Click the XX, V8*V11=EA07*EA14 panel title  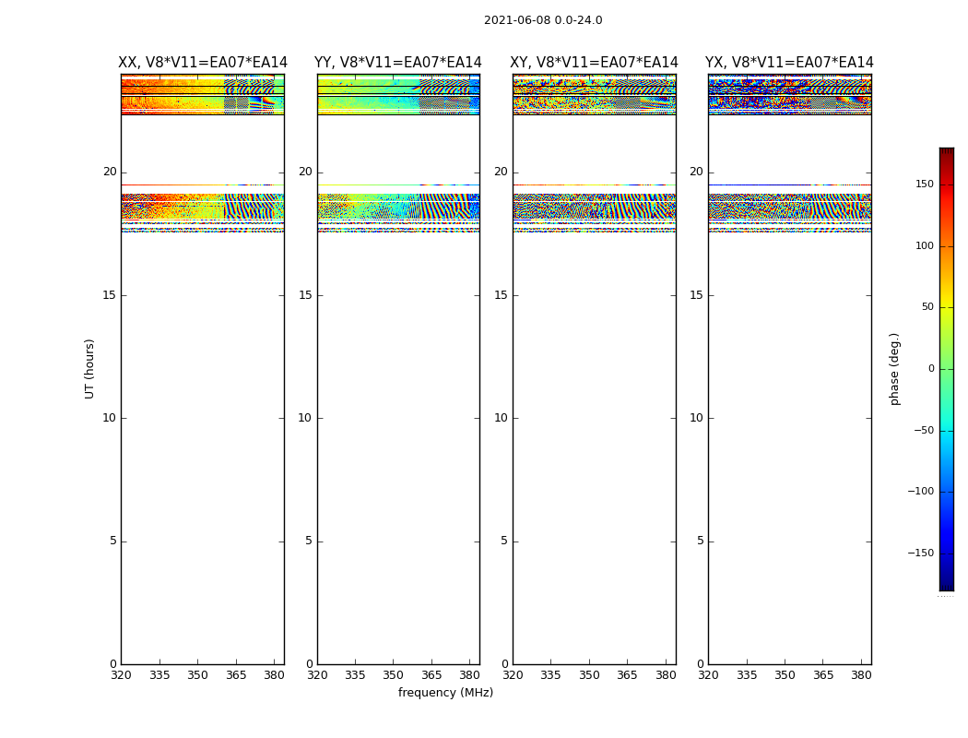point(203,63)
